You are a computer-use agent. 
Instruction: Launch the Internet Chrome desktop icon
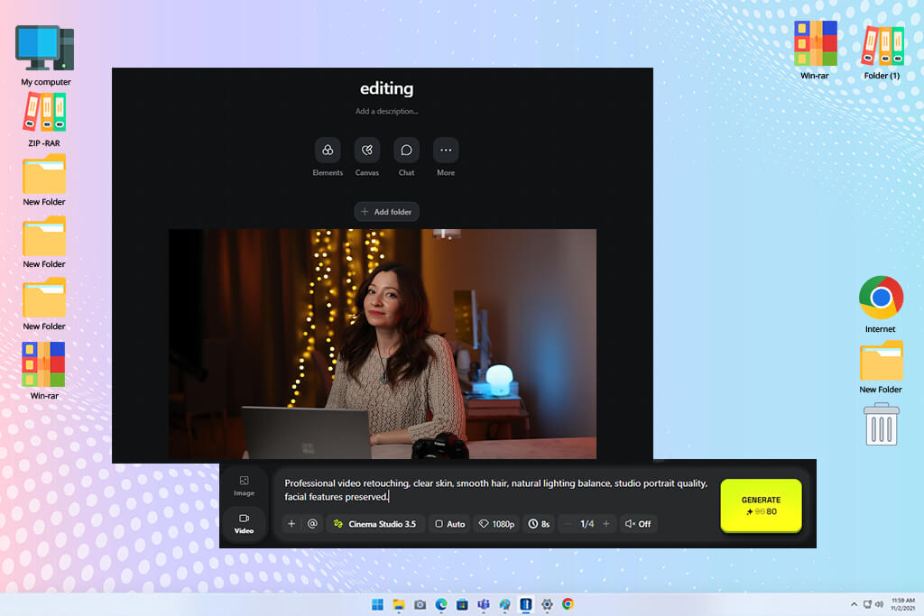[x=881, y=305]
